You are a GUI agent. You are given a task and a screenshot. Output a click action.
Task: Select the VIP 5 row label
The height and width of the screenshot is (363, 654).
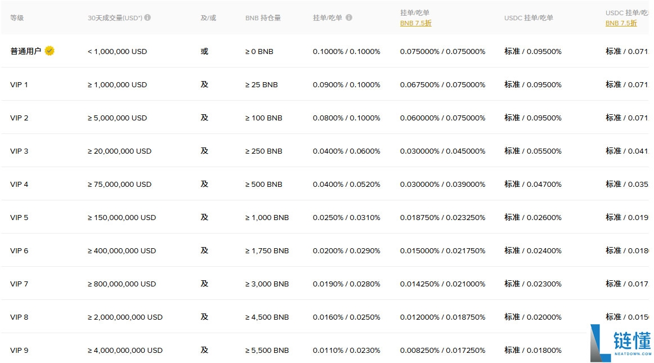click(x=19, y=218)
